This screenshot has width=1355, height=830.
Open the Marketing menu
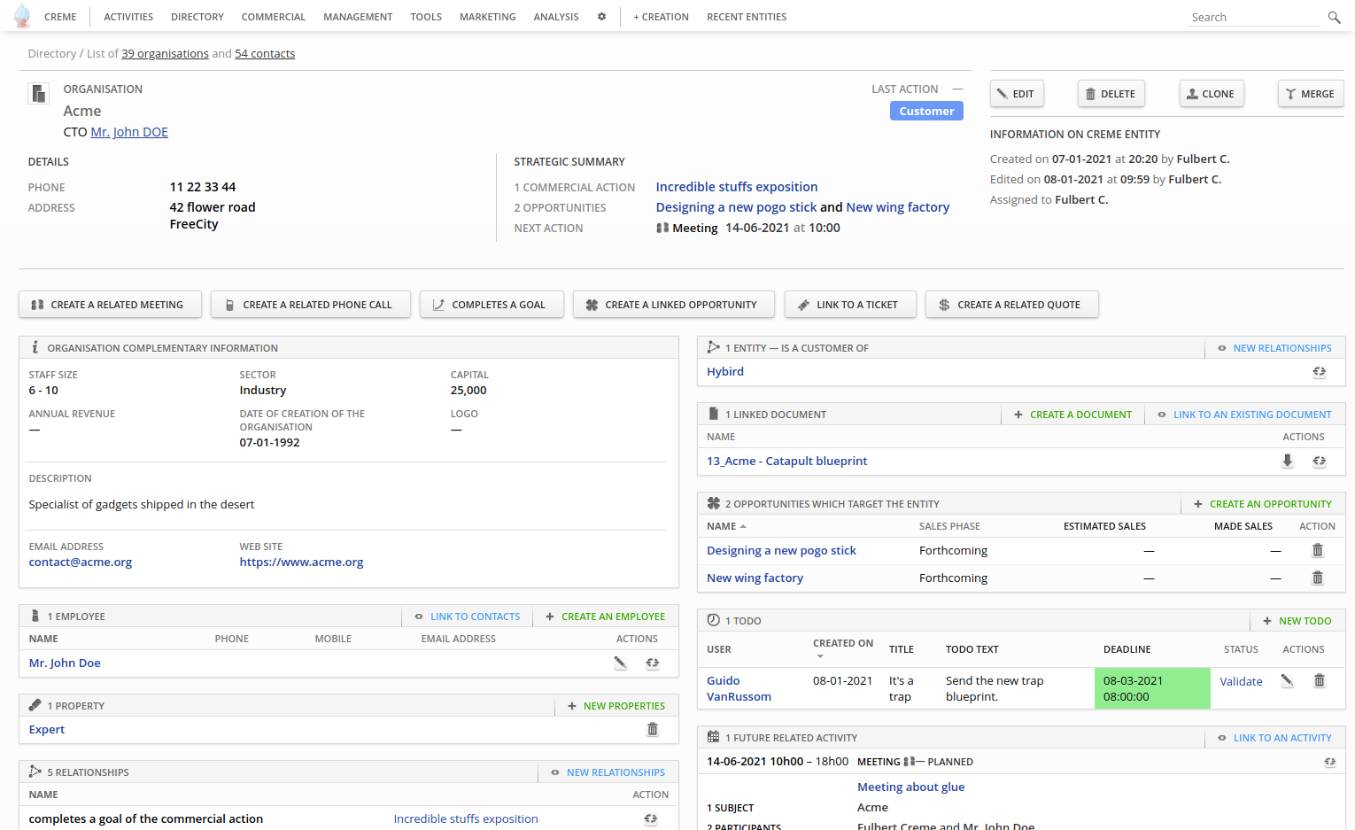(x=487, y=17)
